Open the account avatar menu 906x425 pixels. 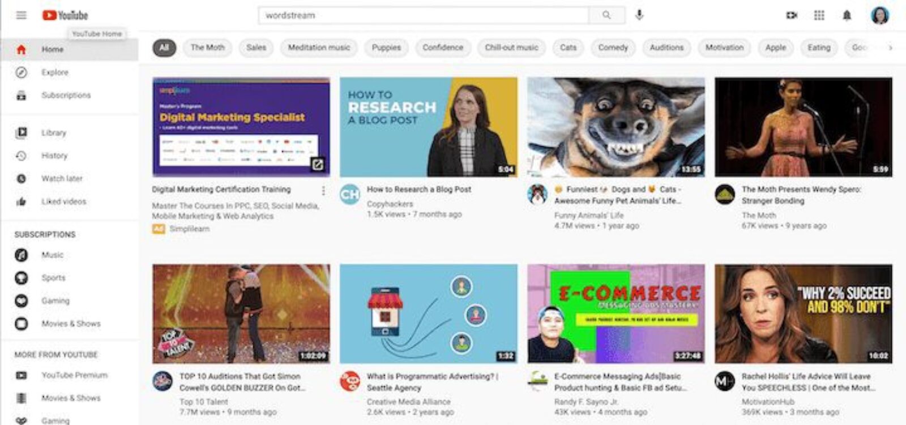click(879, 15)
